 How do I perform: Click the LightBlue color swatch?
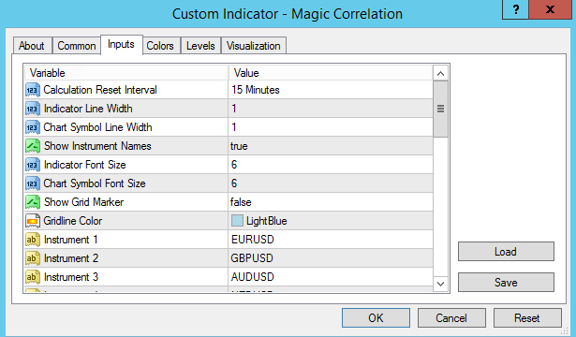coord(237,221)
